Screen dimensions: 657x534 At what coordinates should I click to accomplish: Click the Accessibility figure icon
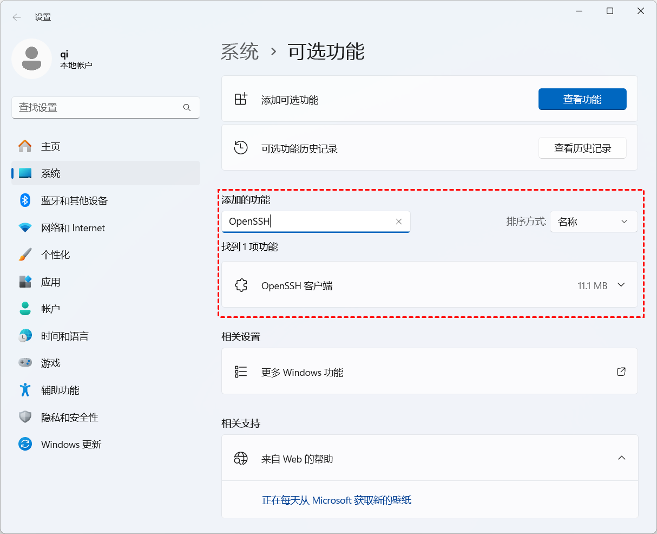pos(25,390)
